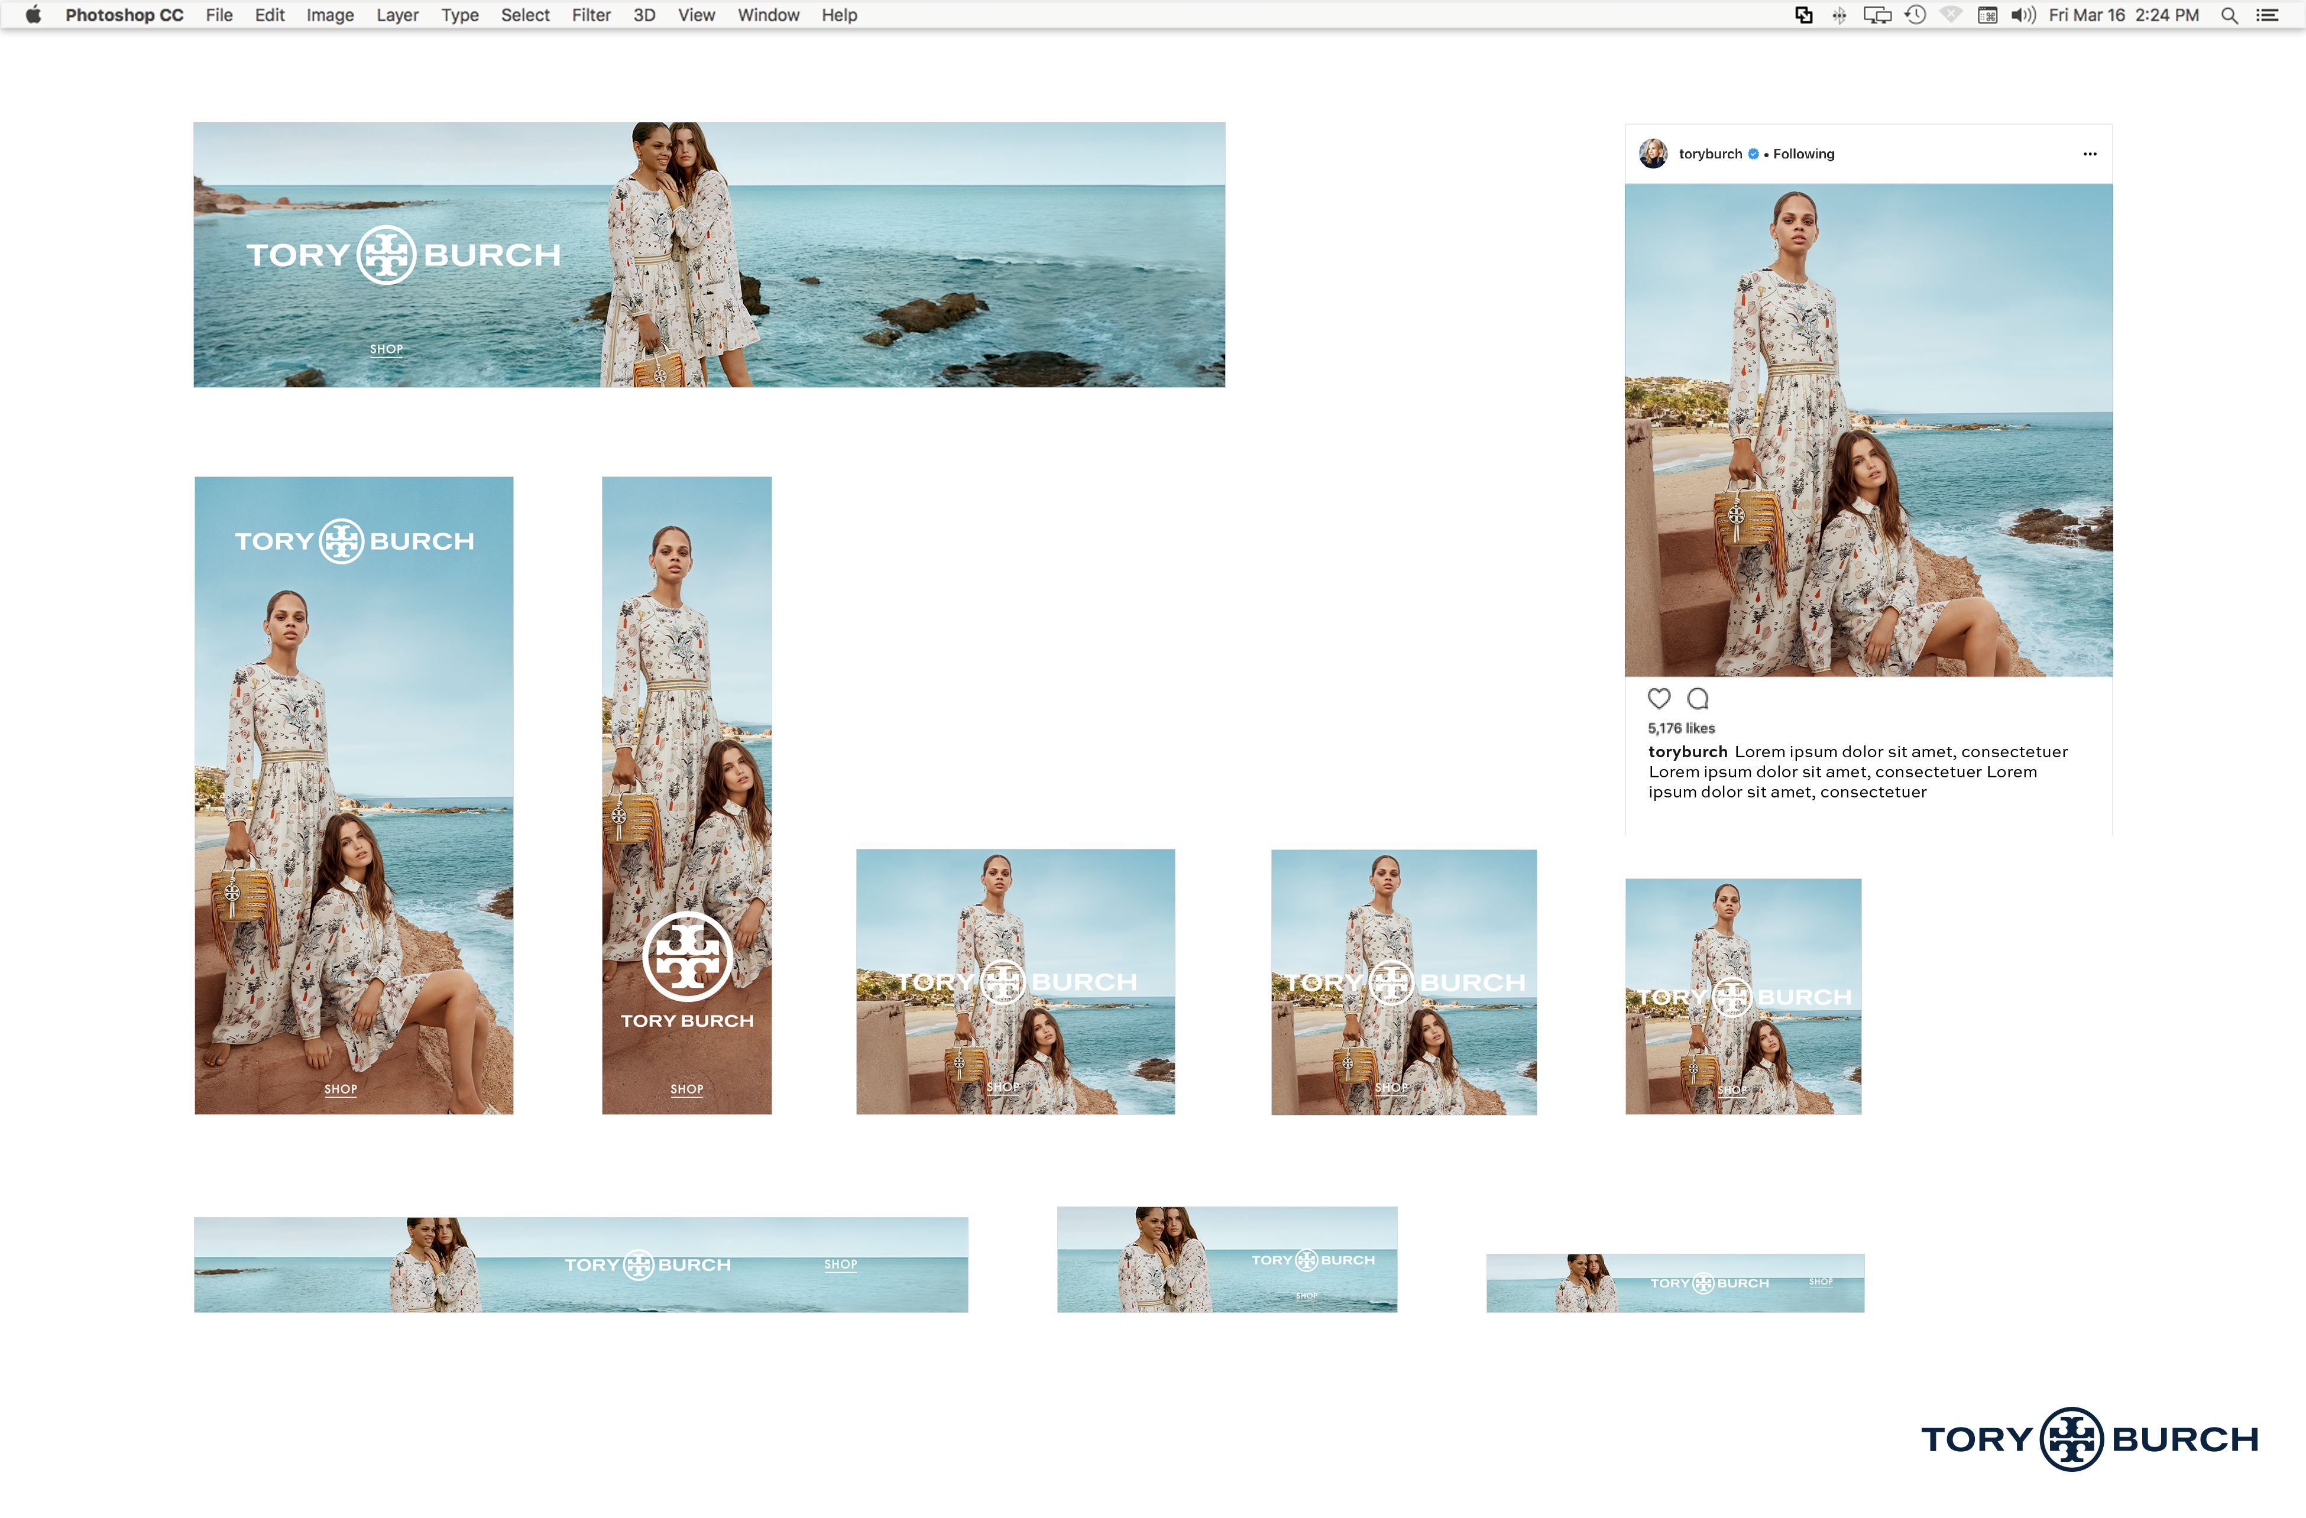Click the toryburch profile avatar in Instagram post
The height and width of the screenshot is (1518, 2306).
[1653, 153]
